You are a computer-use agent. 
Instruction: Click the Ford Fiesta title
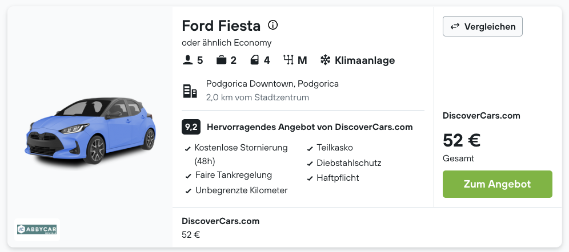tap(221, 26)
